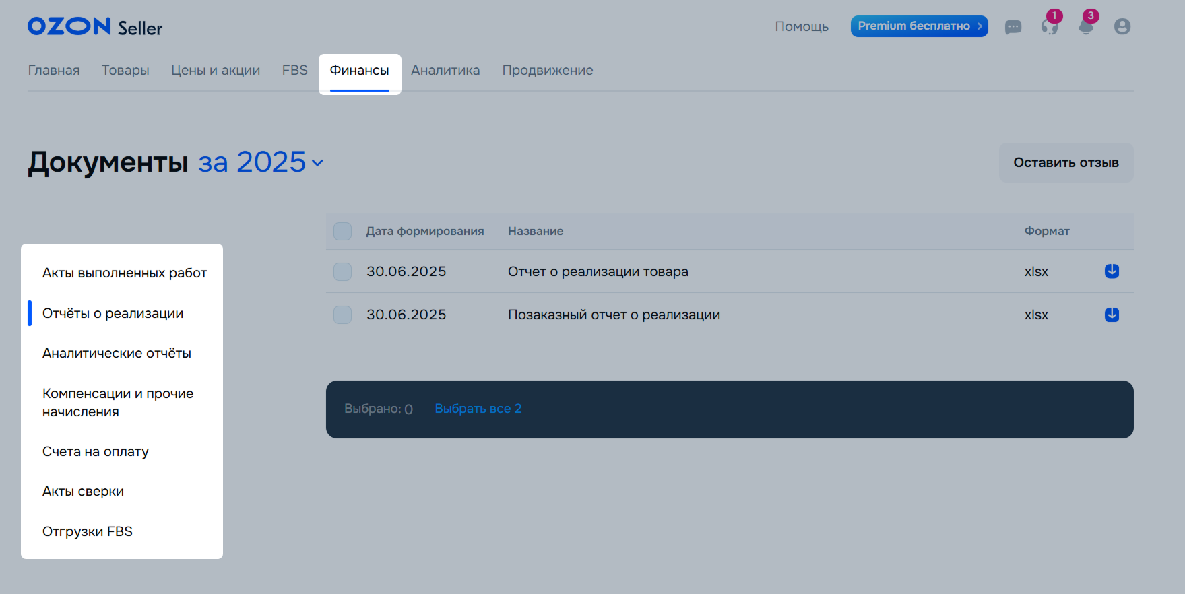Click xlsx format in Отчет о реализации товара row
The width and height of the screenshot is (1185, 594).
[1036, 271]
